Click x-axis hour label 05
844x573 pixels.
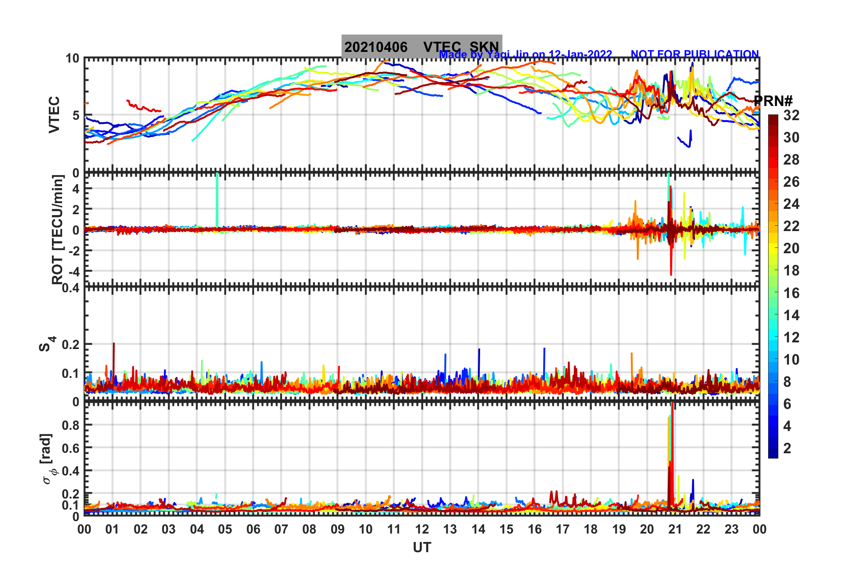point(225,529)
